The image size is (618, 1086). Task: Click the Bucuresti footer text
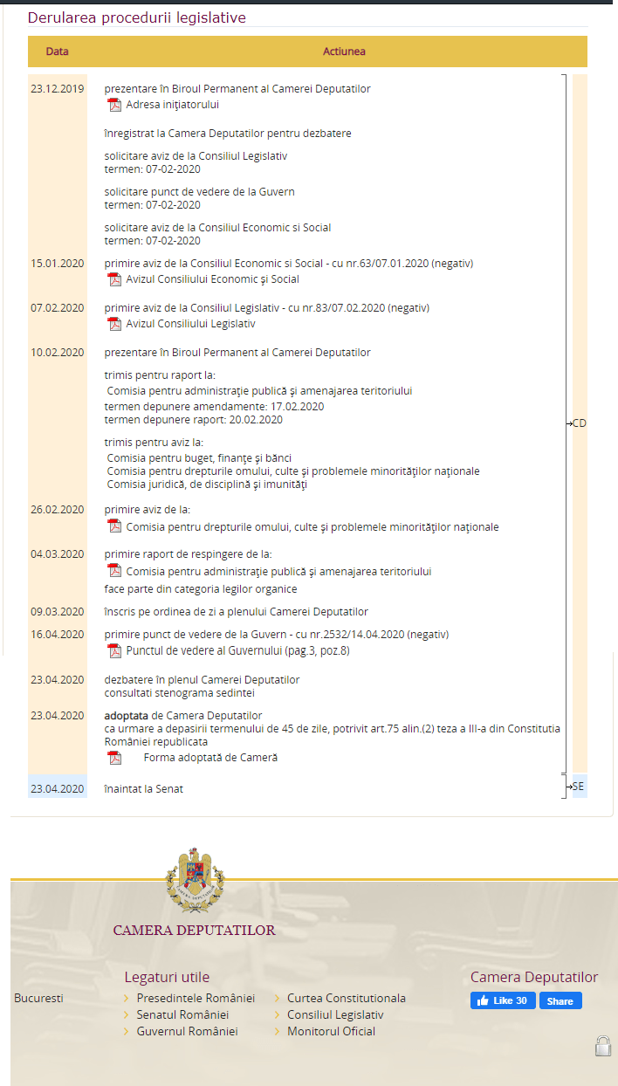pyautogui.click(x=39, y=998)
